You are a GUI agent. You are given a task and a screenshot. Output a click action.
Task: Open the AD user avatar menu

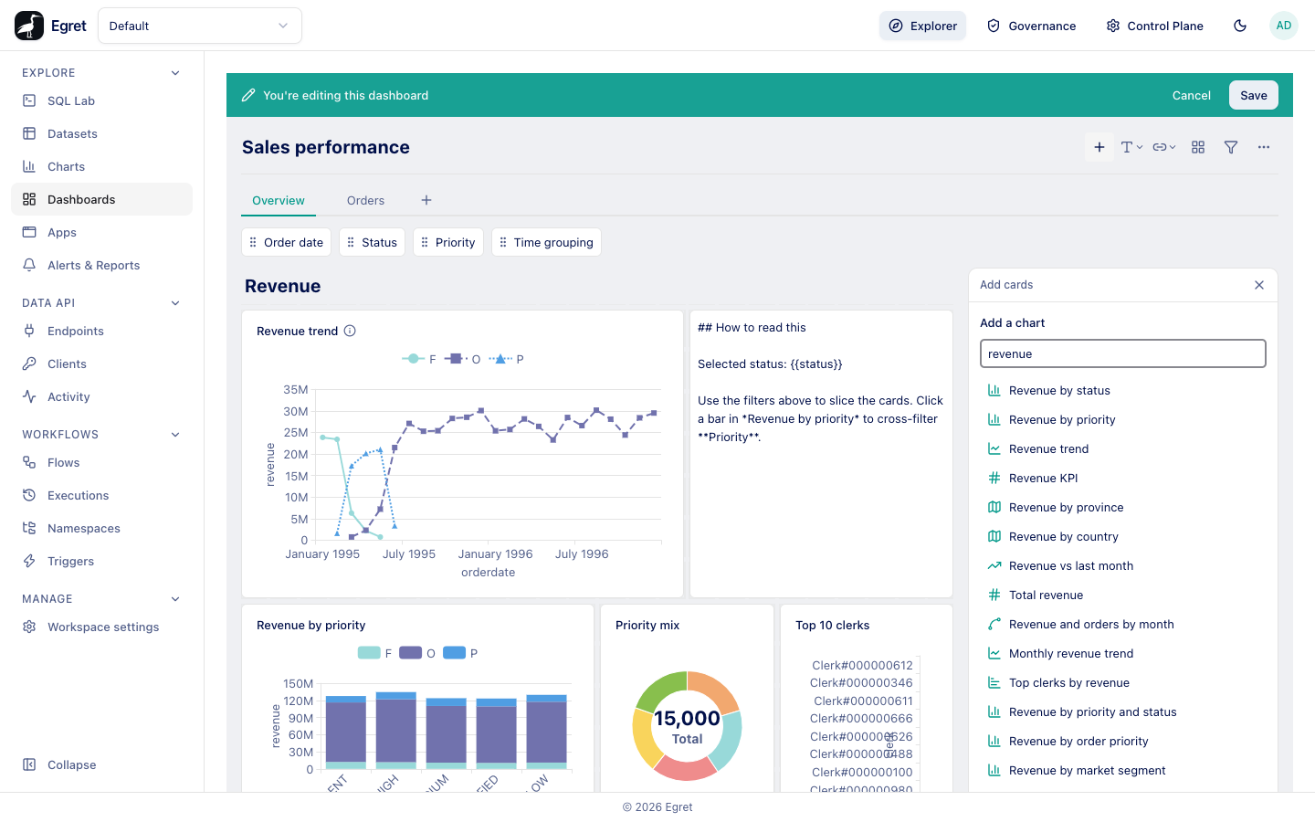tap(1284, 26)
